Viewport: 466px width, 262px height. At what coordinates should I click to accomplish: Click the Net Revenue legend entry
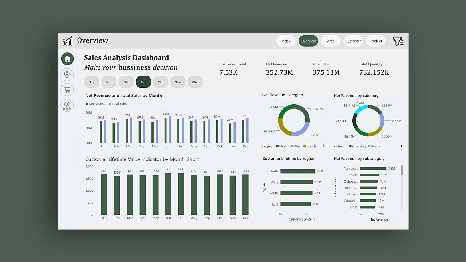coord(96,104)
